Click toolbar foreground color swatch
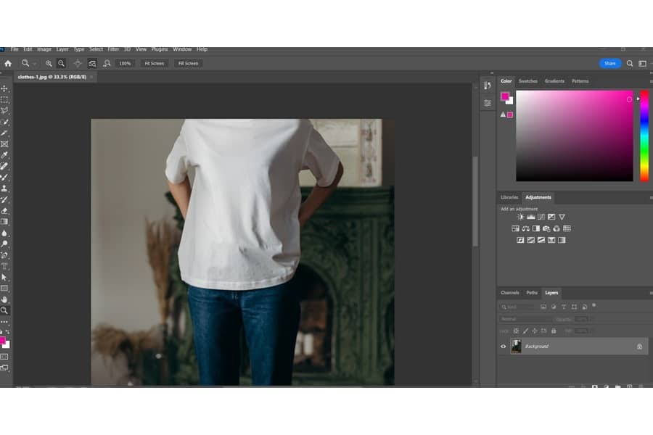 click(2, 341)
